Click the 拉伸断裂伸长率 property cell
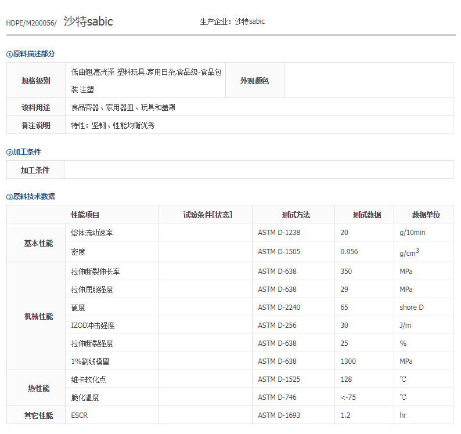461x434 pixels. [111, 271]
